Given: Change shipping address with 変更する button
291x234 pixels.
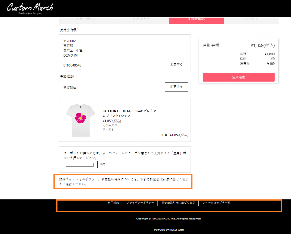Looking at the screenshot, I should (x=176, y=65).
